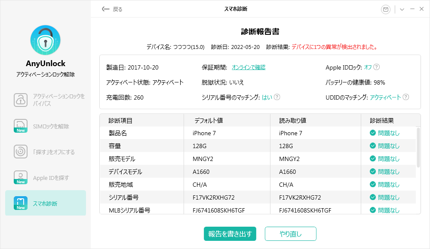430x249 pixels.
Task: Click Apple IDロック value オフ
Action: [x=368, y=67]
